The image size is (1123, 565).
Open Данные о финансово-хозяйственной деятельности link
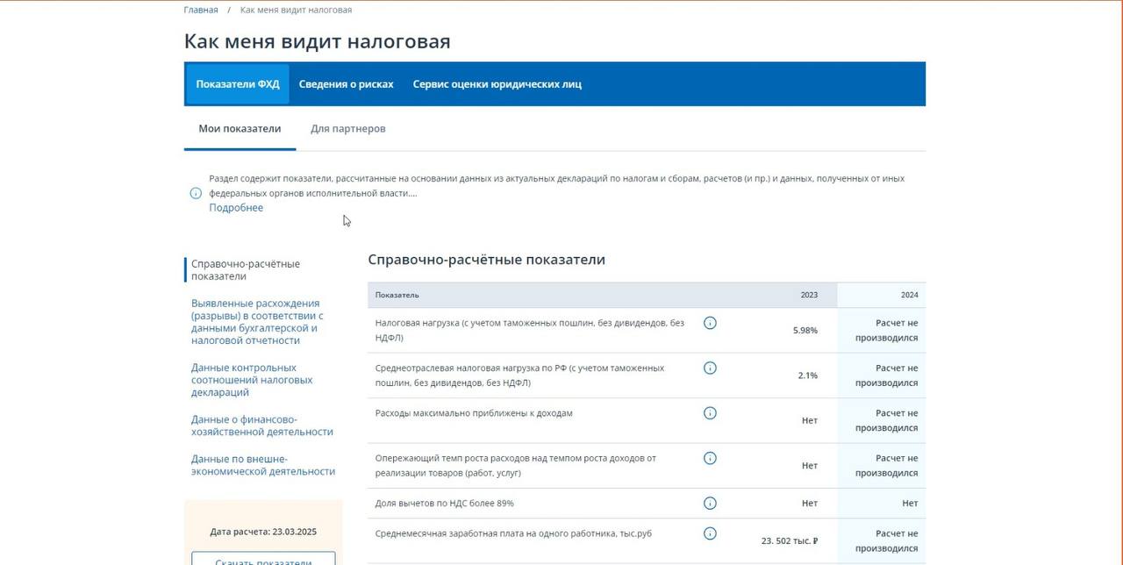[x=262, y=426]
